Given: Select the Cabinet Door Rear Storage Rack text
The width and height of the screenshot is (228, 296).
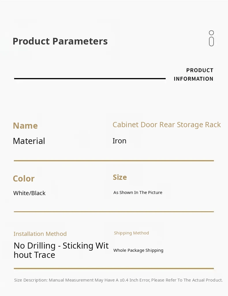Looking at the screenshot, I should tap(167, 125).
